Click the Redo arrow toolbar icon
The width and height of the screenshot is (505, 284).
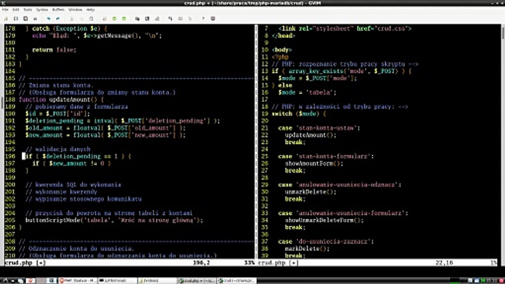click(58, 19)
